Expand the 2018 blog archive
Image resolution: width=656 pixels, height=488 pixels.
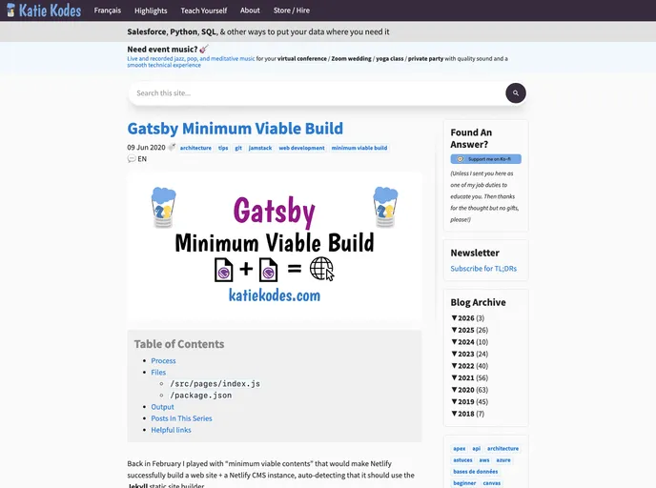click(x=468, y=414)
